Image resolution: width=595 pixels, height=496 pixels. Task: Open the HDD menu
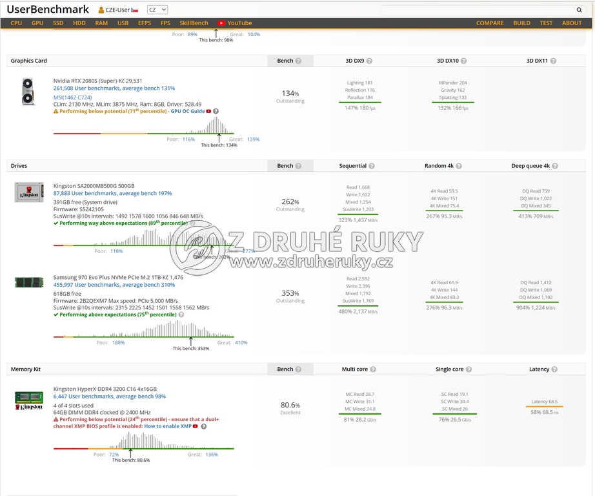point(79,23)
